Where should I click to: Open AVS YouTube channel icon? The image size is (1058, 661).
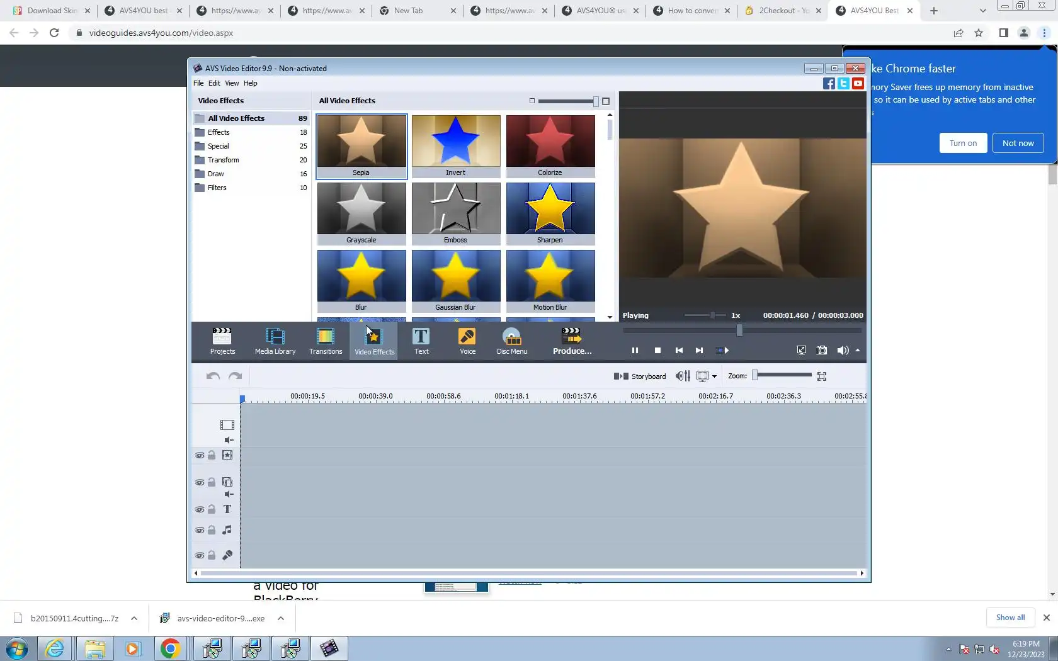pyautogui.click(x=858, y=84)
